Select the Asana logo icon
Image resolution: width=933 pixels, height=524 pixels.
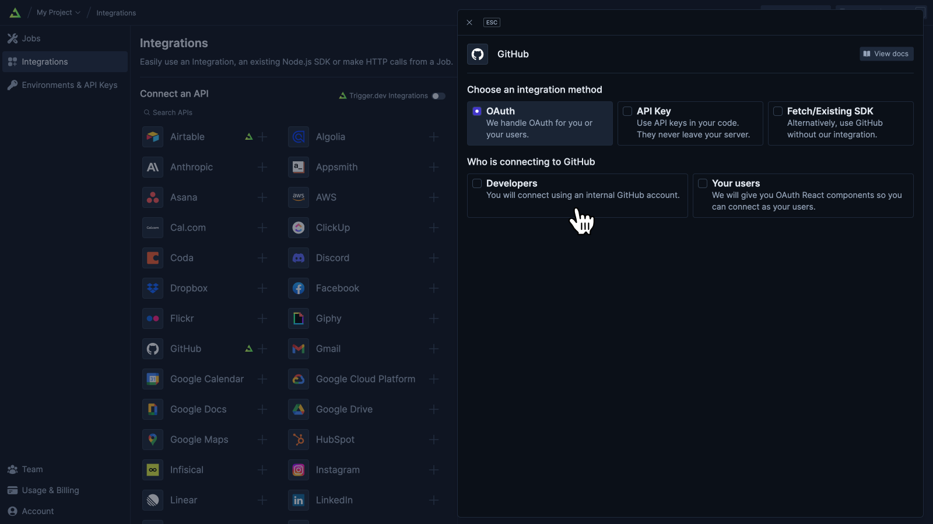(x=153, y=197)
